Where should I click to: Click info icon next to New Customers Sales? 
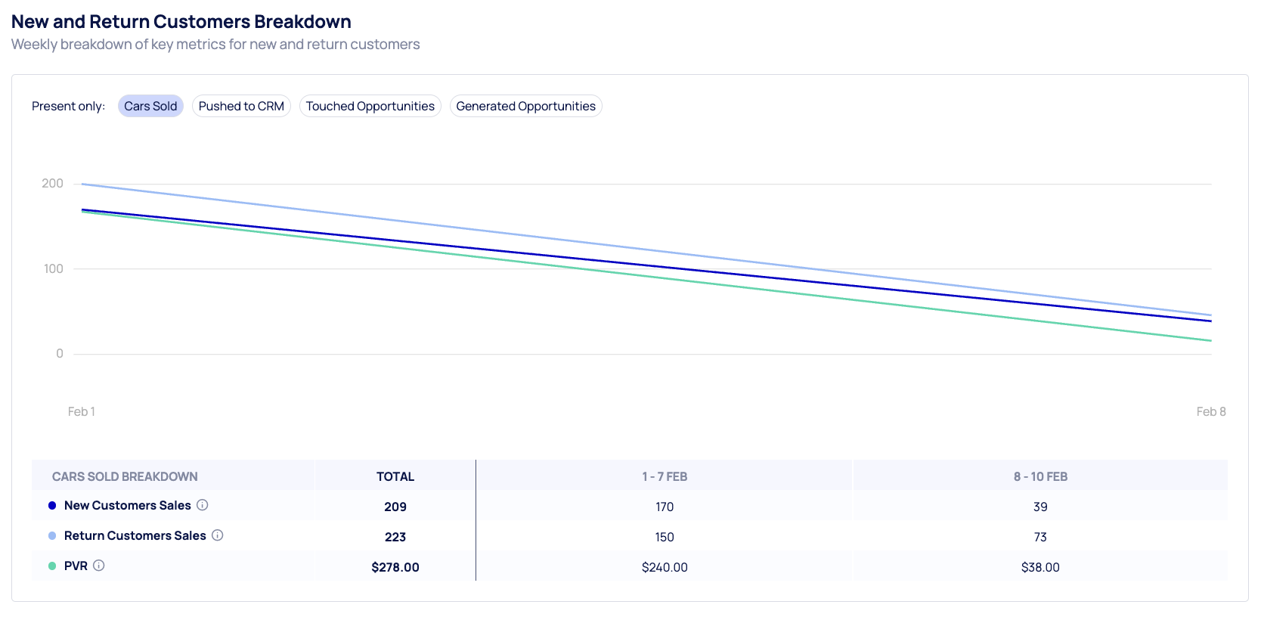click(x=203, y=505)
